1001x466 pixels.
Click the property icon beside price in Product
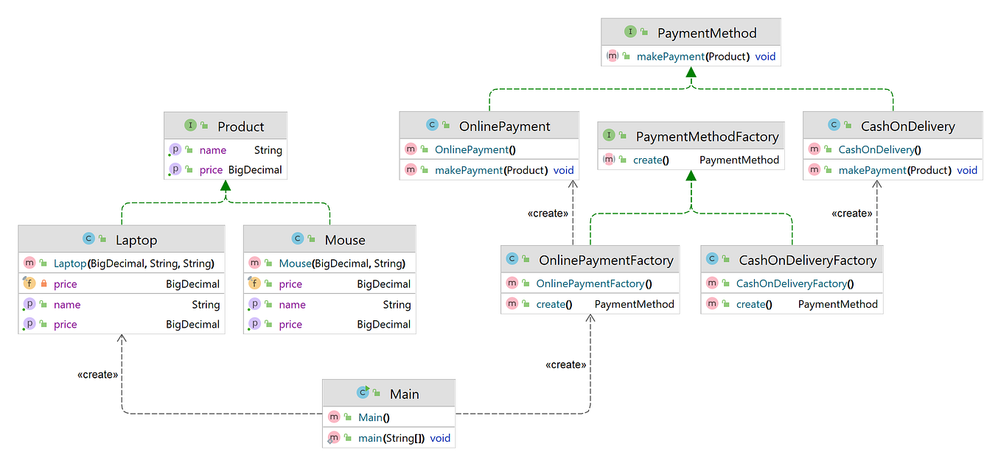(x=175, y=169)
